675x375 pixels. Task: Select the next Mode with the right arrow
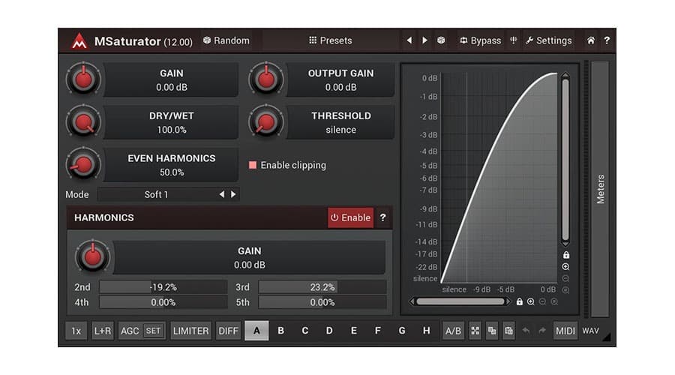point(233,194)
